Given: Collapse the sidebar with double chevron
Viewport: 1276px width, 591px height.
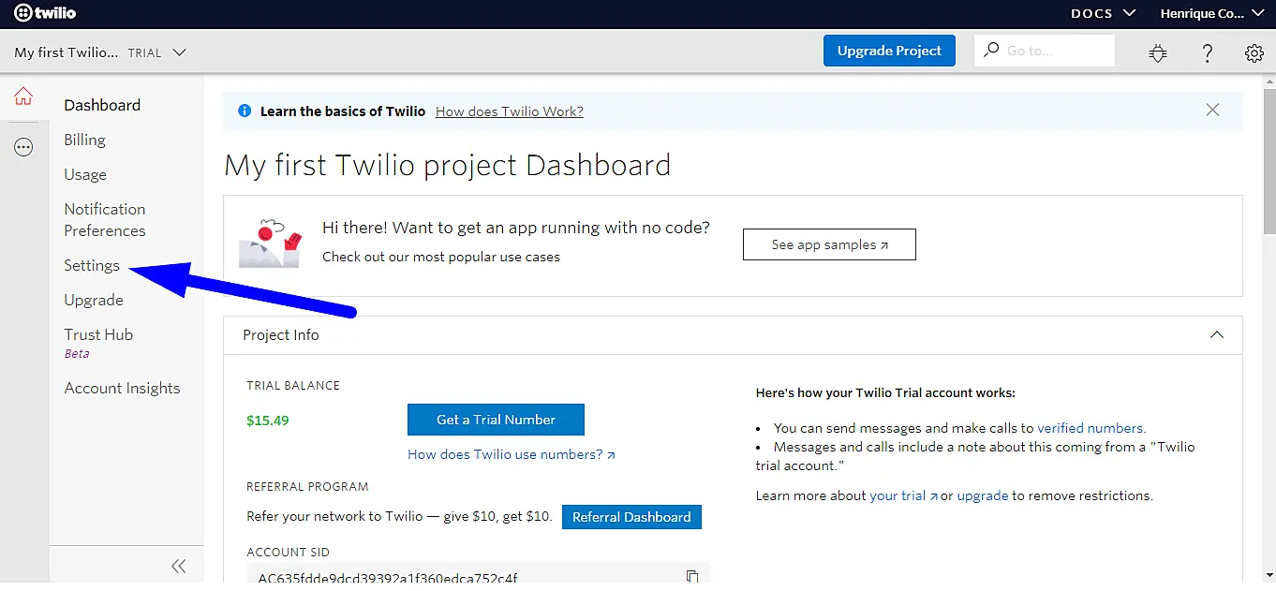Looking at the screenshot, I should pyautogui.click(x=178, y=566).
